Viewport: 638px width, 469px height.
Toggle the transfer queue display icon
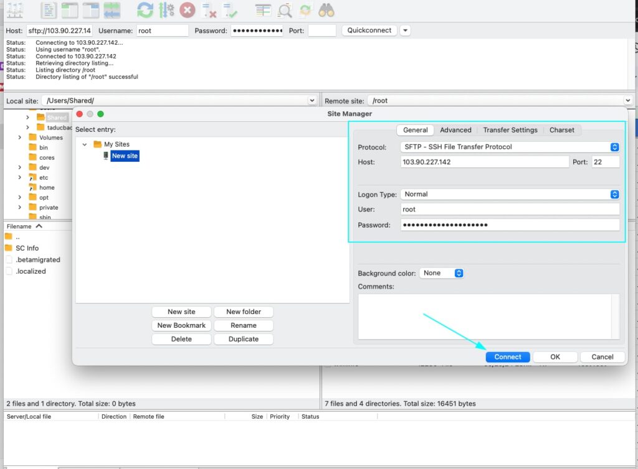pos(112,10)
